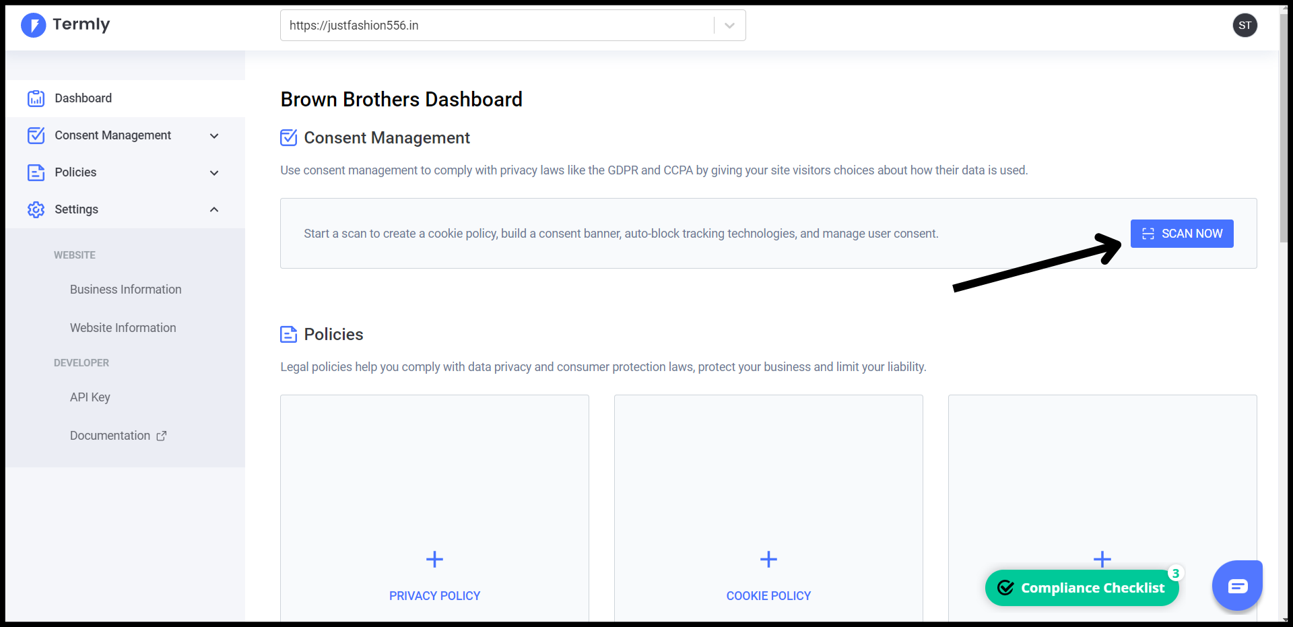Click the Policies section heading text

(x=333, y=335)
